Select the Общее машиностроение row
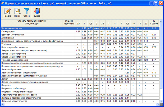Screen dimensions: 164x107 [x=80, y=57]
